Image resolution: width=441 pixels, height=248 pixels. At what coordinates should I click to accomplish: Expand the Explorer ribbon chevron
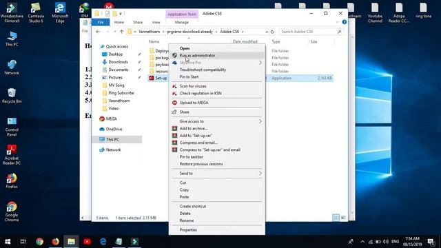pos(337,22)
